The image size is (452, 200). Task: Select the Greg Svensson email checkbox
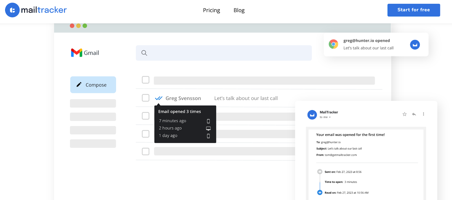click(145, 98)
